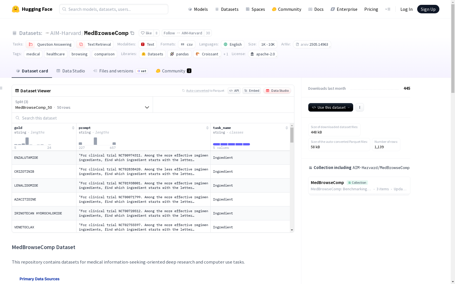This screenshot has height=284, width=455.
Task: Open the navigation more-menu icon
Action: (x=388, y=9)
